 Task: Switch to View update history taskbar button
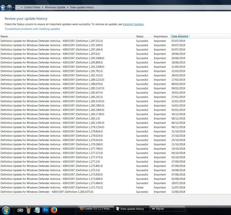[132, 209]
